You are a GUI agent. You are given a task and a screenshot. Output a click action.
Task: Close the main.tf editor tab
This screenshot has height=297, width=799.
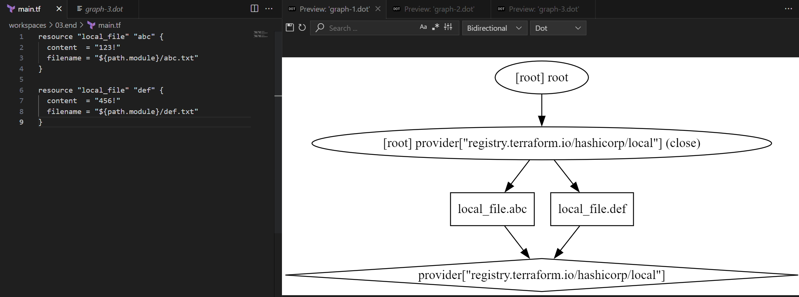(59, 9)
